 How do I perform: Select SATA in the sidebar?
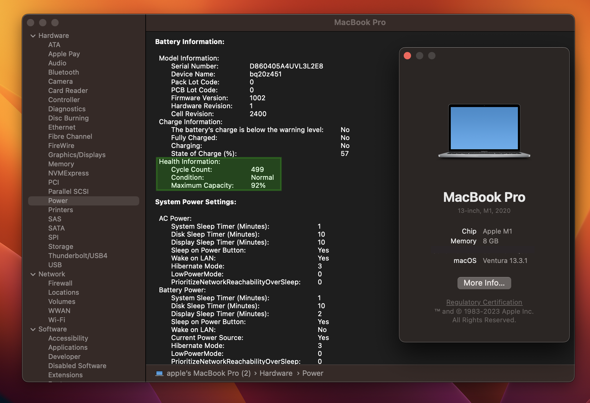pyautogui.click(x=56, y=228)
